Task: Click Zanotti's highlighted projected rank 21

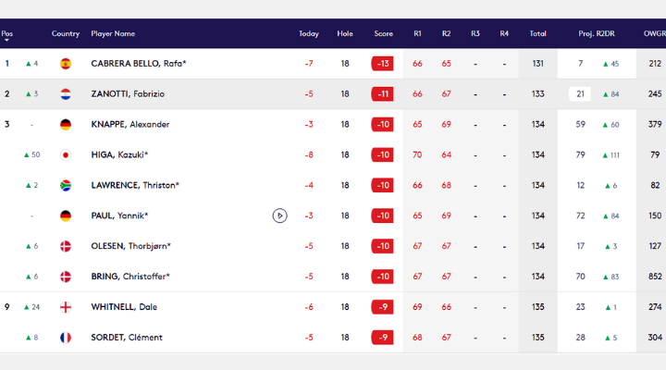Action: (x=580, y=94)
